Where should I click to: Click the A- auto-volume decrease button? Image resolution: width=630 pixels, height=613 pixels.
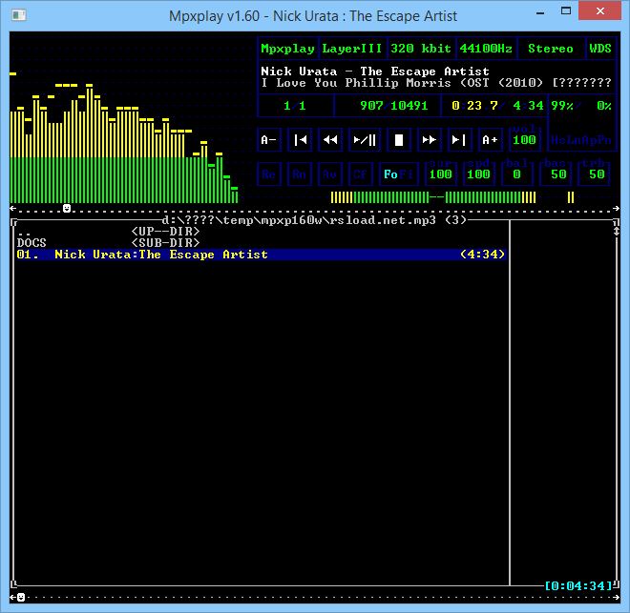click(x=269, y=140)
